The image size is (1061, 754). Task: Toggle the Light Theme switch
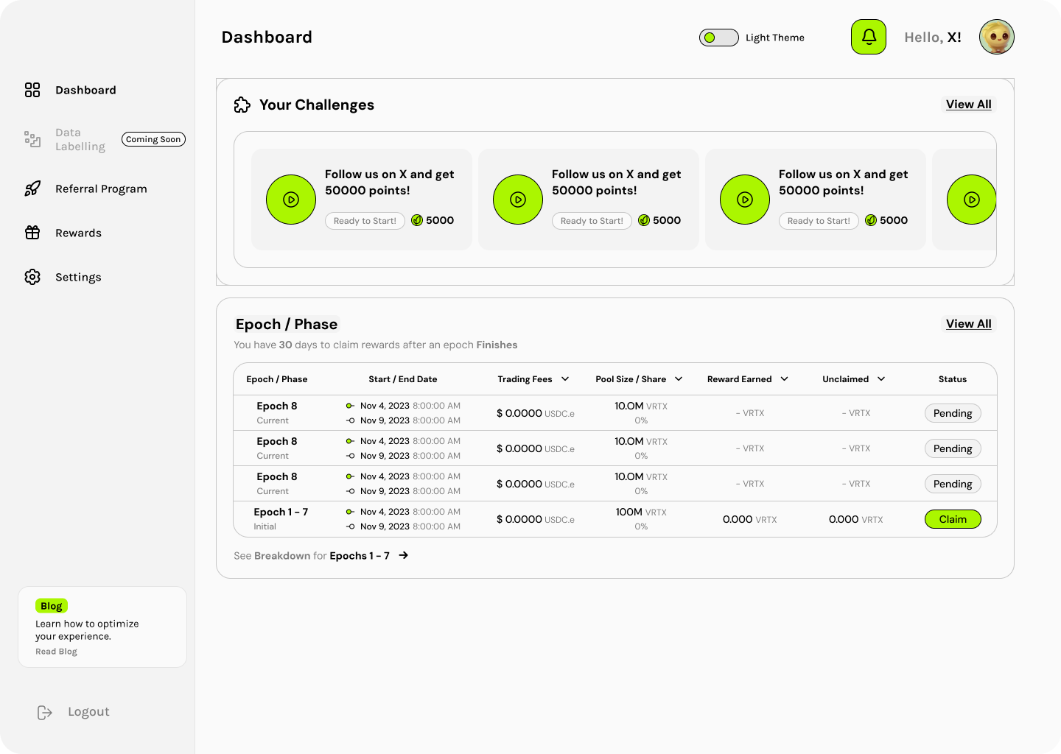coord(718,38)
